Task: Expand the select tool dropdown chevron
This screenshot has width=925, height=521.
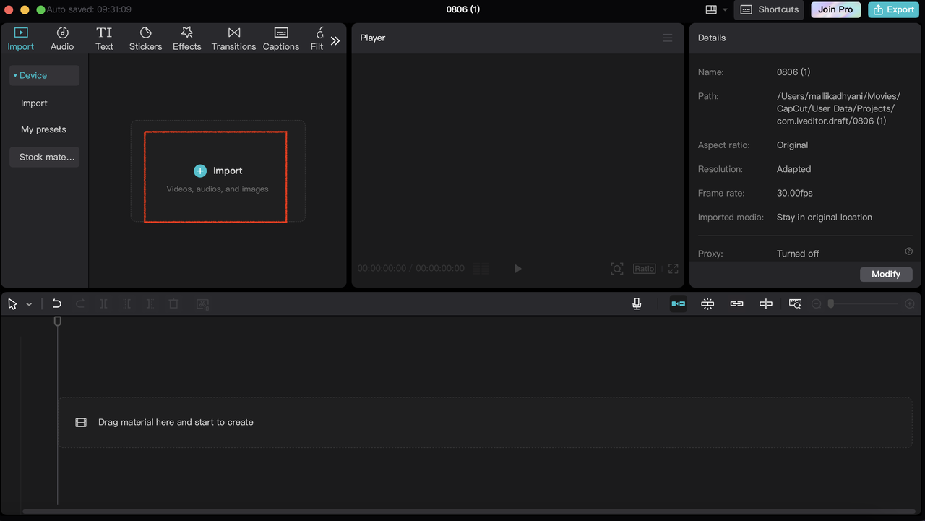Action: 29,303
